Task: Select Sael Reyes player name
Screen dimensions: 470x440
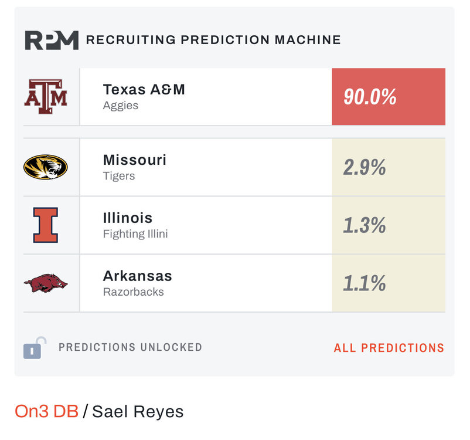Action: tap(138, 411)
